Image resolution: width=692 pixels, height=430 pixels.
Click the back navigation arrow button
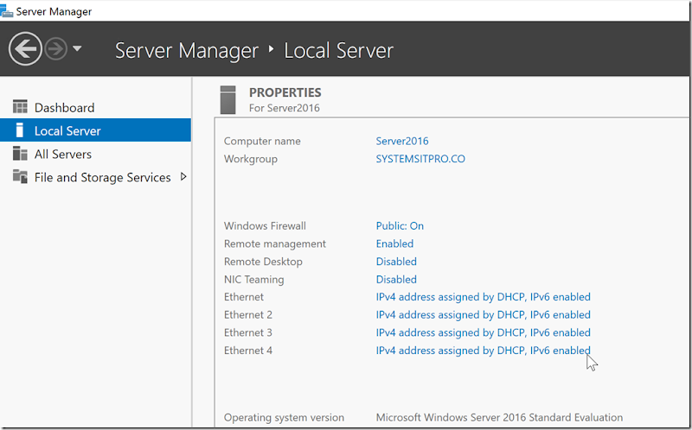tap(25, 49)
